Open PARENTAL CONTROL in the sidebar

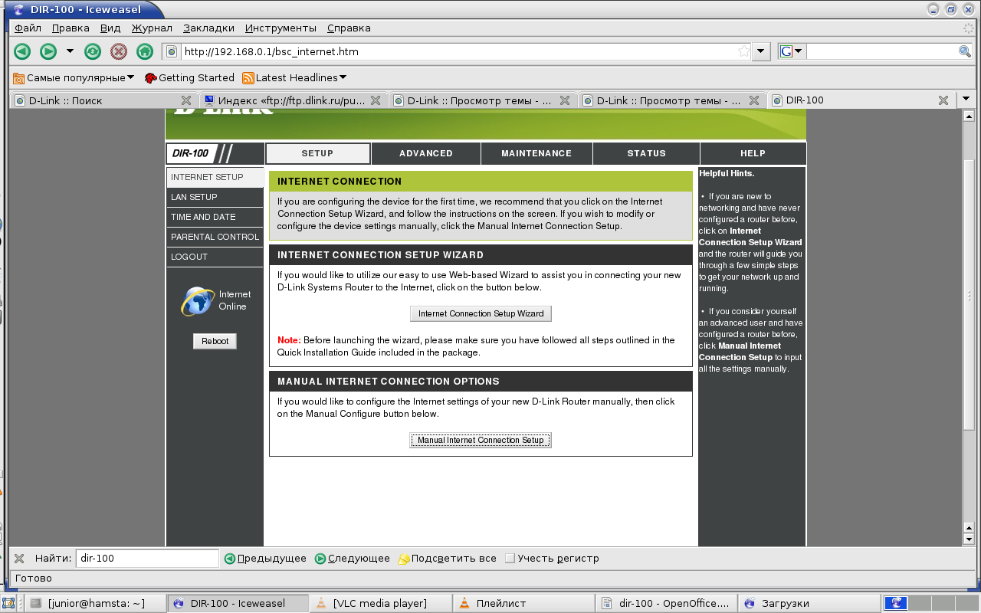215,237
